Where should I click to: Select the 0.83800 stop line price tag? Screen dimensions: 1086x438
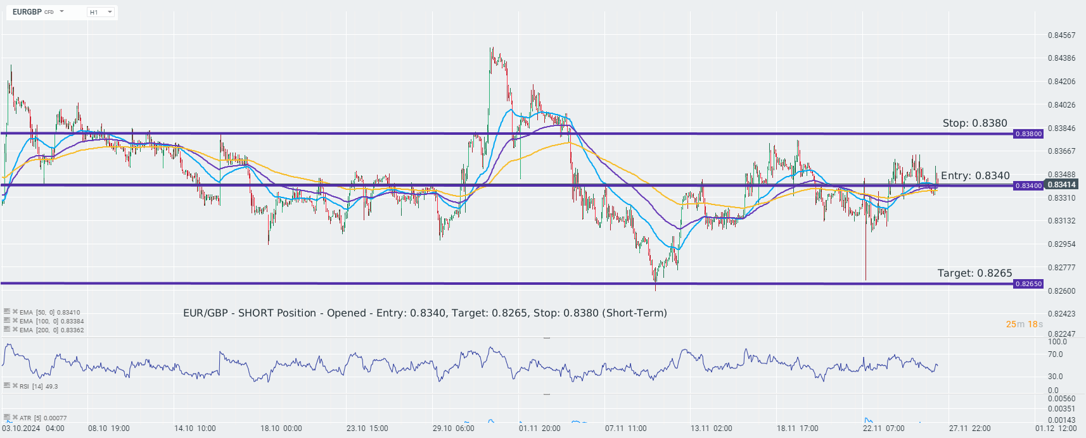[1028, 134]
